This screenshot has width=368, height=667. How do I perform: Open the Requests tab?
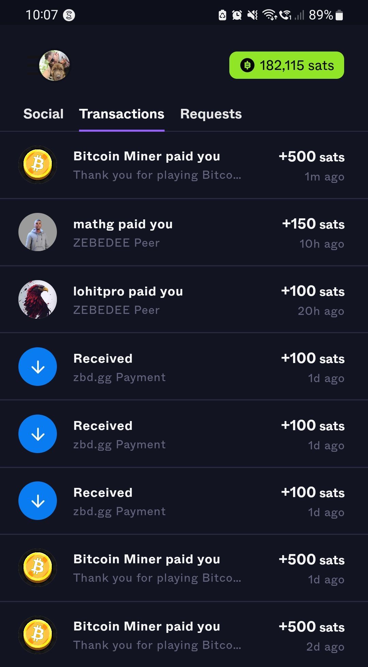211,114
